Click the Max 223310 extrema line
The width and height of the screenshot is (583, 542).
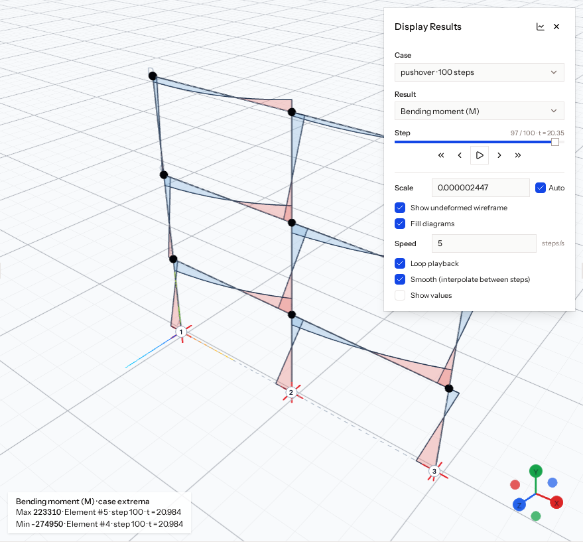pos(99,512)
